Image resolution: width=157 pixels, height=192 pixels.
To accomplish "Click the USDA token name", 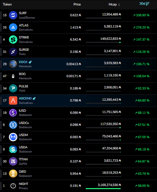I will pyautogui.click(x=23, y=147).
